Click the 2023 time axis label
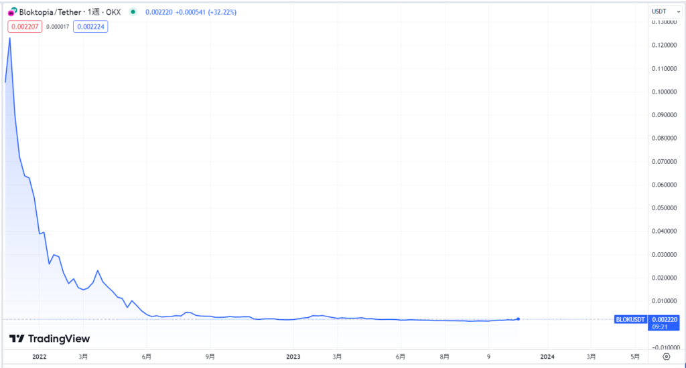The width and height of the screenshot is (686, 368). point(293,357)
